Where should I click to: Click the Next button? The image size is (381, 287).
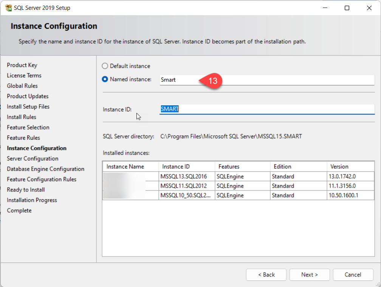309,275
